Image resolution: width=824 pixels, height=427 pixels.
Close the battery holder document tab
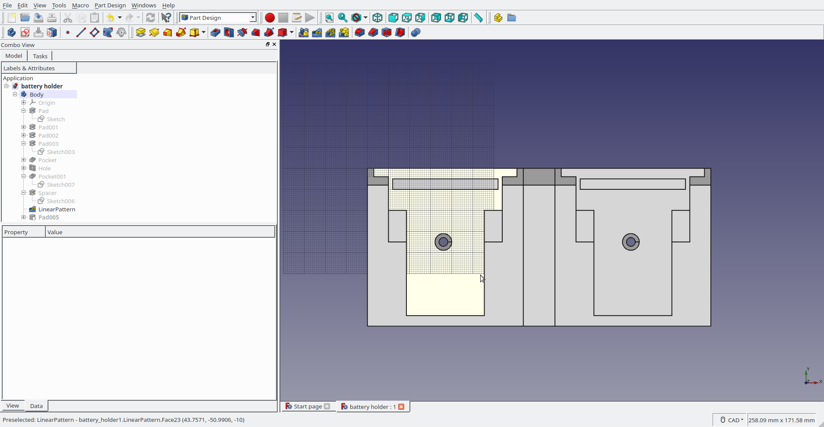pyautogui.click(x=401, y=407)
